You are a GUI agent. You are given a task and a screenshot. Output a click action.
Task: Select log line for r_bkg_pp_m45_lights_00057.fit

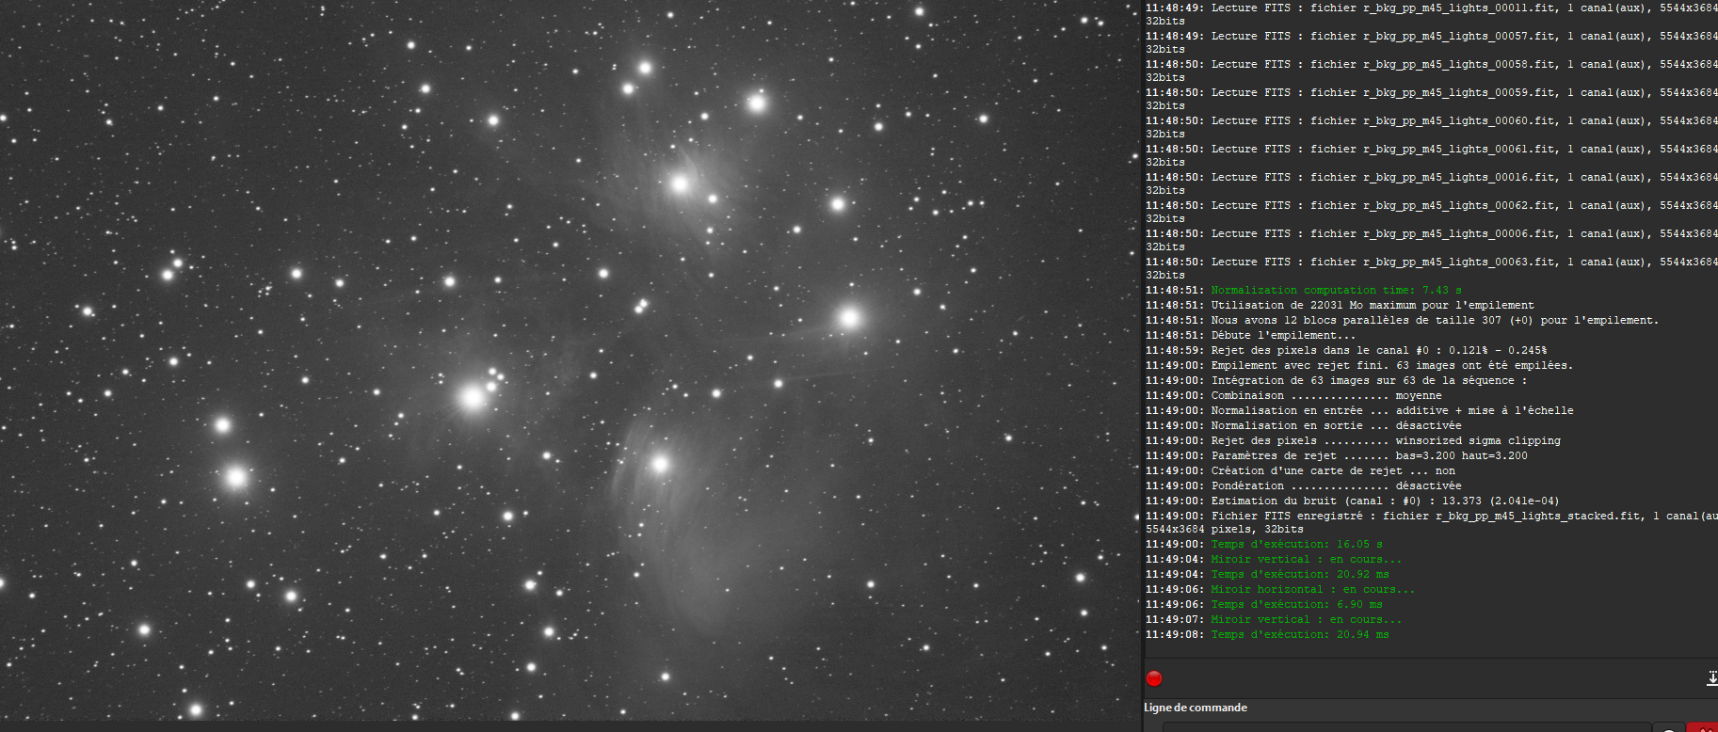[1432, 42]
